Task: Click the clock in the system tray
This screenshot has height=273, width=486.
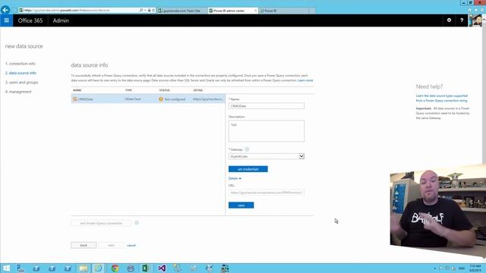Action: [x=475, y=268]
